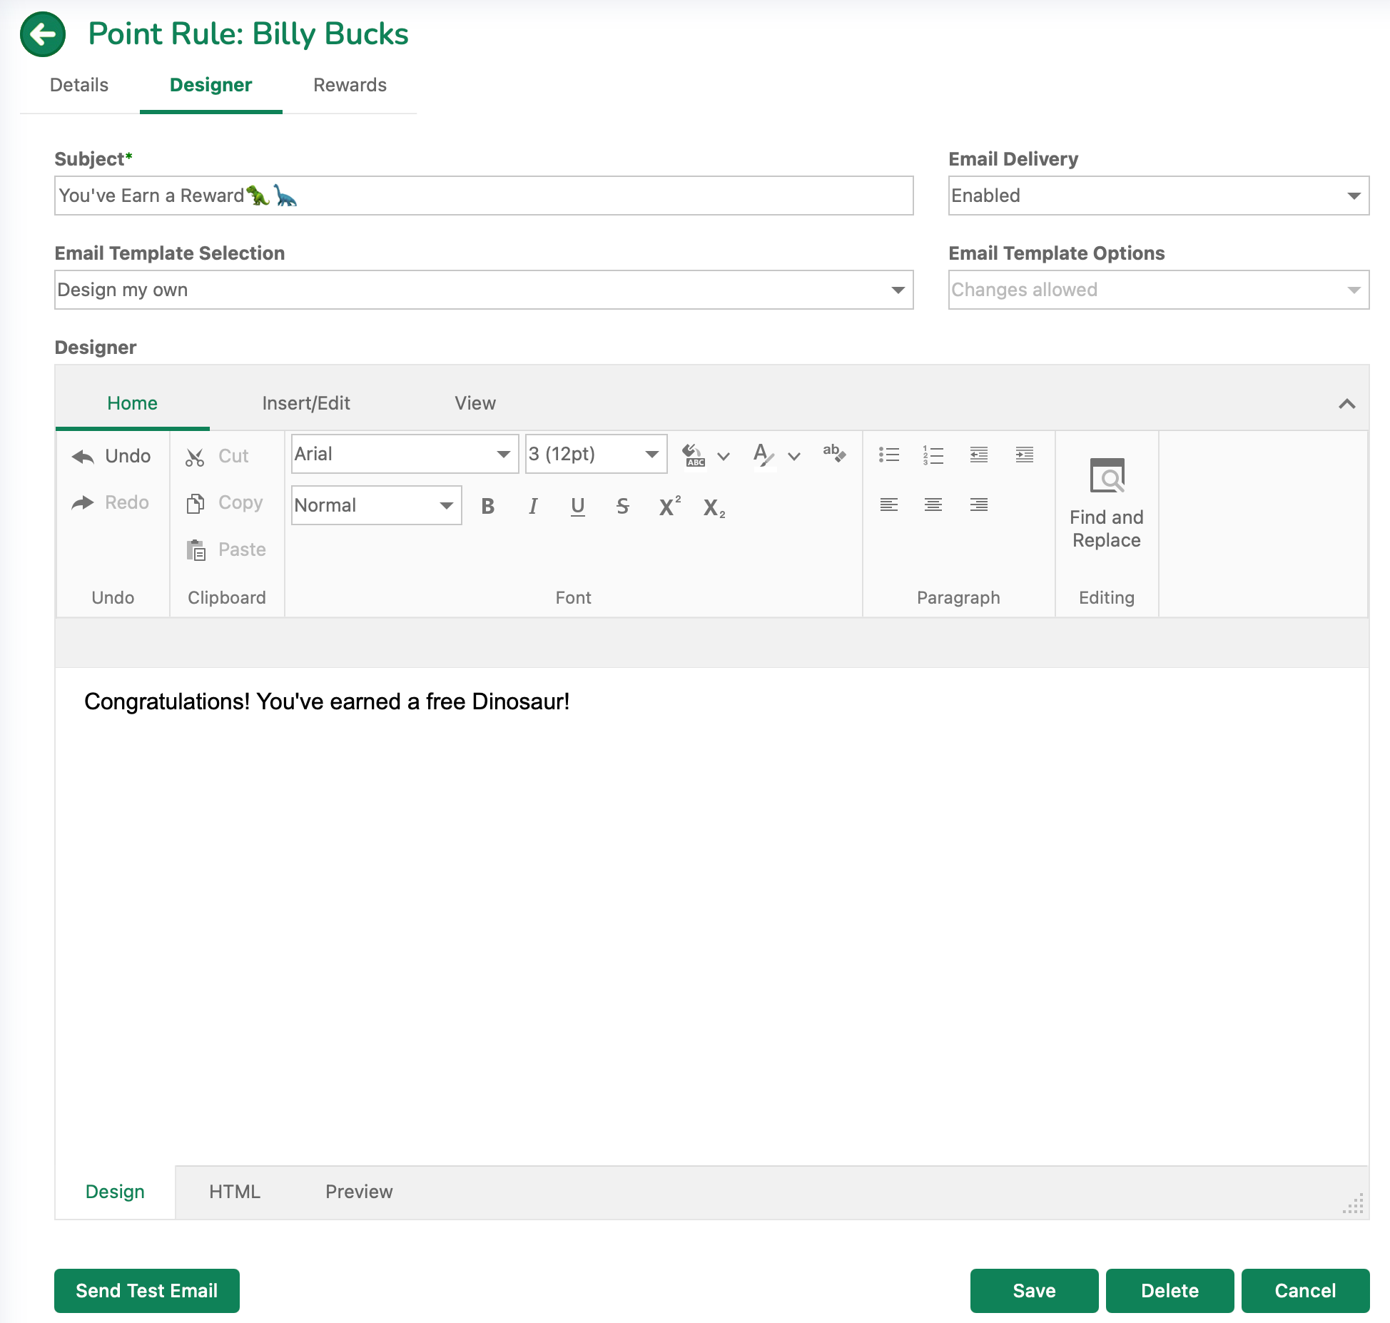Switch to the Insert/Edit ribbon tab

coord(306,403)
